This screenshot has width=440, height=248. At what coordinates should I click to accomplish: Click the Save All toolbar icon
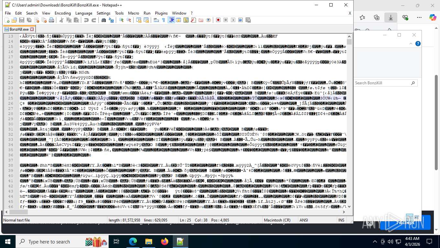coord(29,20)
